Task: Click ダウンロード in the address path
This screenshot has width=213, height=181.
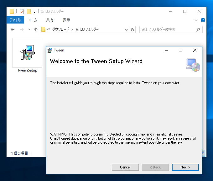Action: (x=60, y=29)
